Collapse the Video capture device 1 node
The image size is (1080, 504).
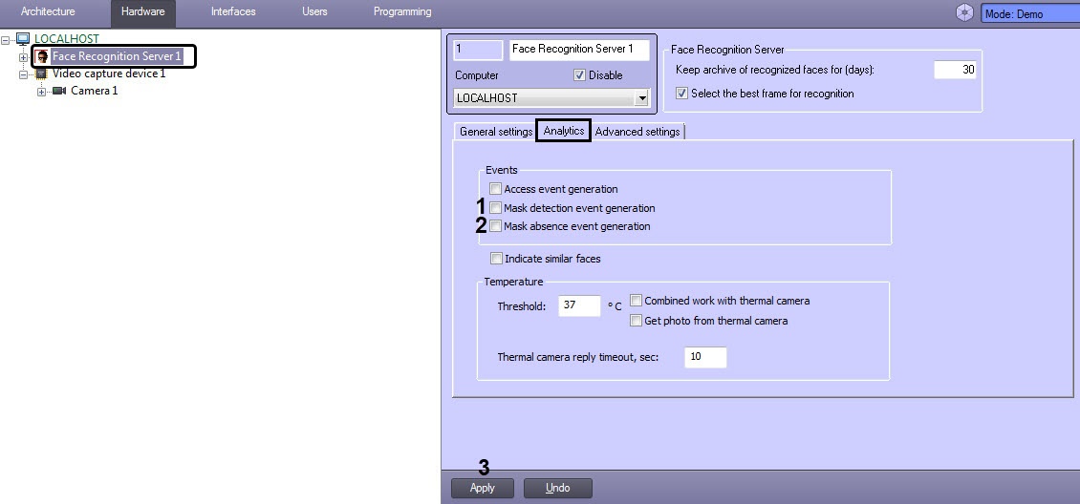click(24, 74)
